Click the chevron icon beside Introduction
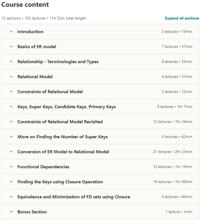 11,32
